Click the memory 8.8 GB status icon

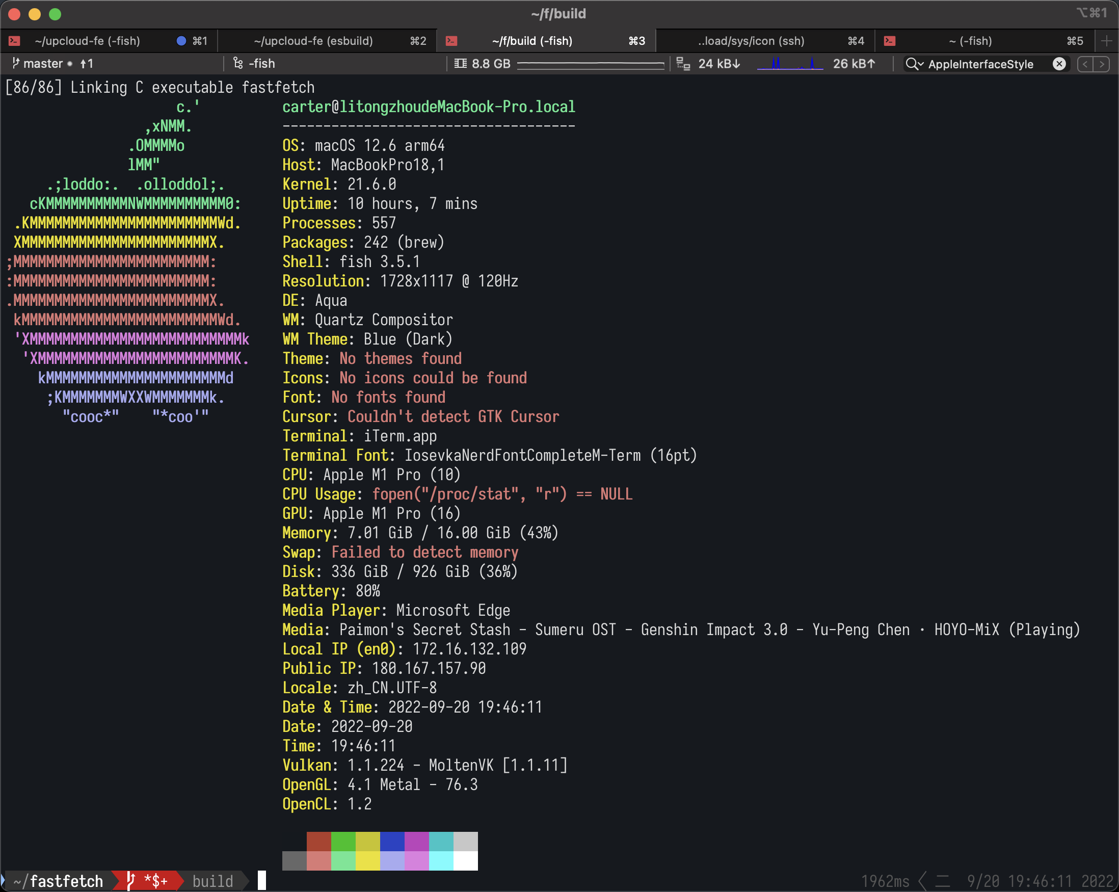pos(460,63)
